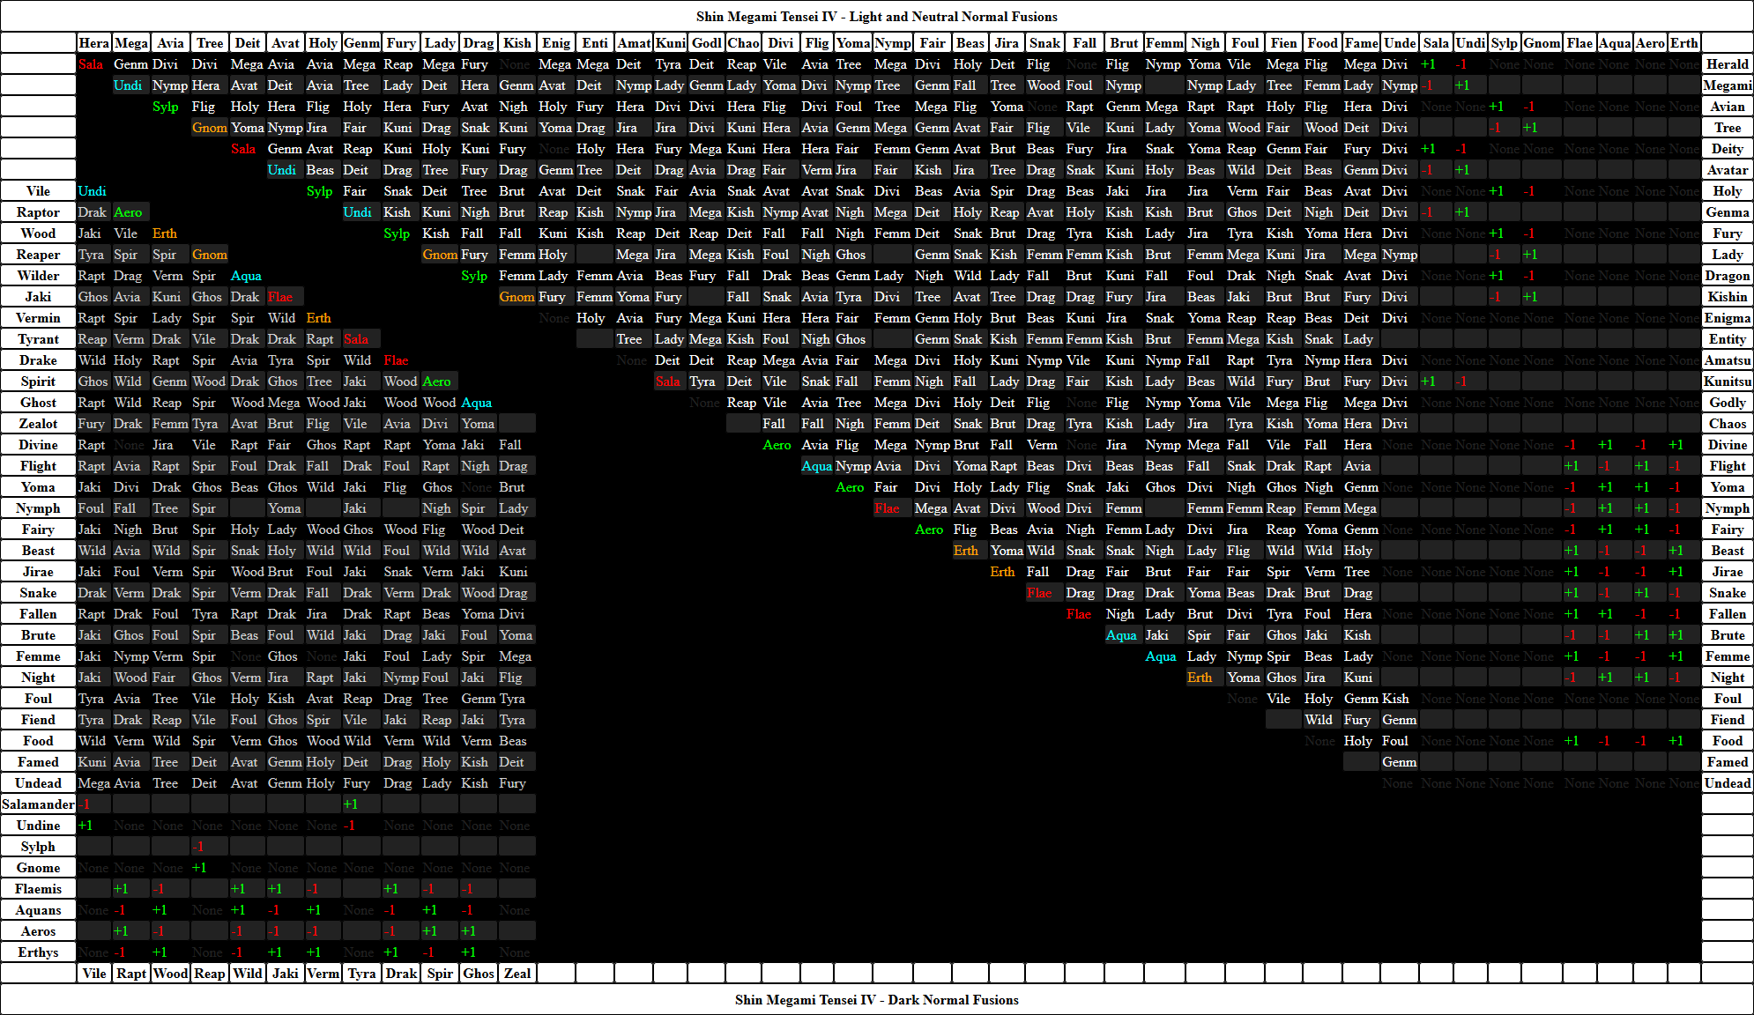The image size is (1754, 1015).
Task: Click the Godl column header
Action: click(706, 42)
